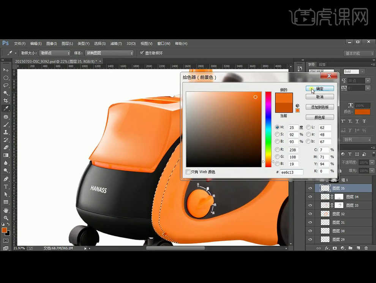Click the 添加到色板 button
The height and width of the screenshot is (283, 376).
click(320, 107)
